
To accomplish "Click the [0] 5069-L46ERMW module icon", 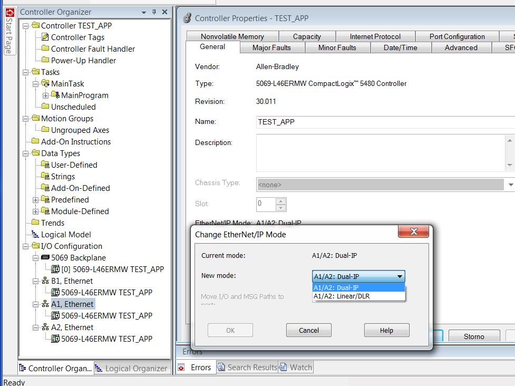I will (x=55, y=269).
